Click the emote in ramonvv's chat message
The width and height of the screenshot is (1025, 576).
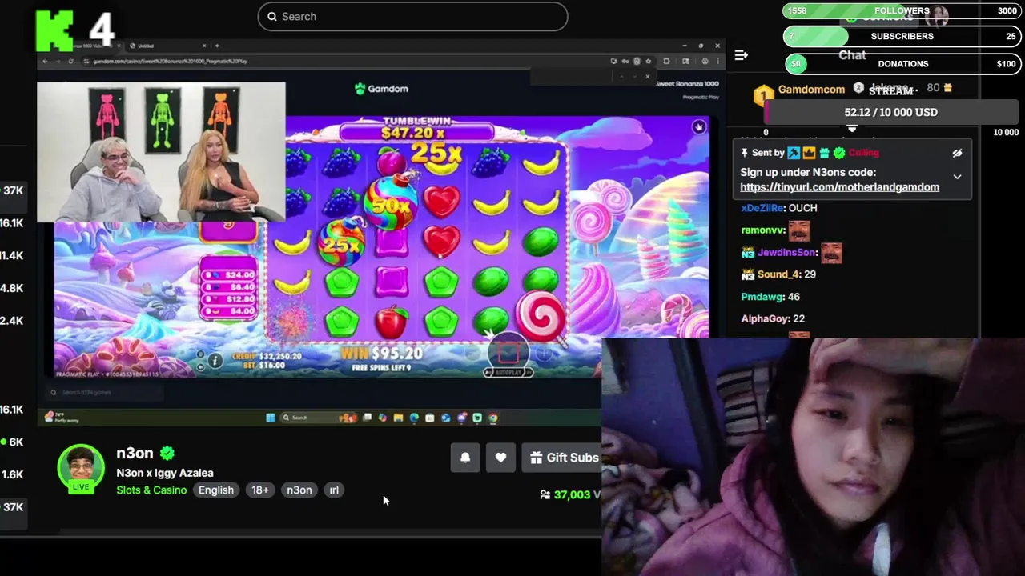(798, 230)
